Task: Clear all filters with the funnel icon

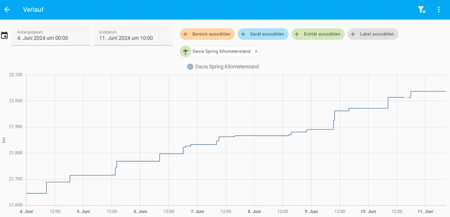Action: pos(421,10)
